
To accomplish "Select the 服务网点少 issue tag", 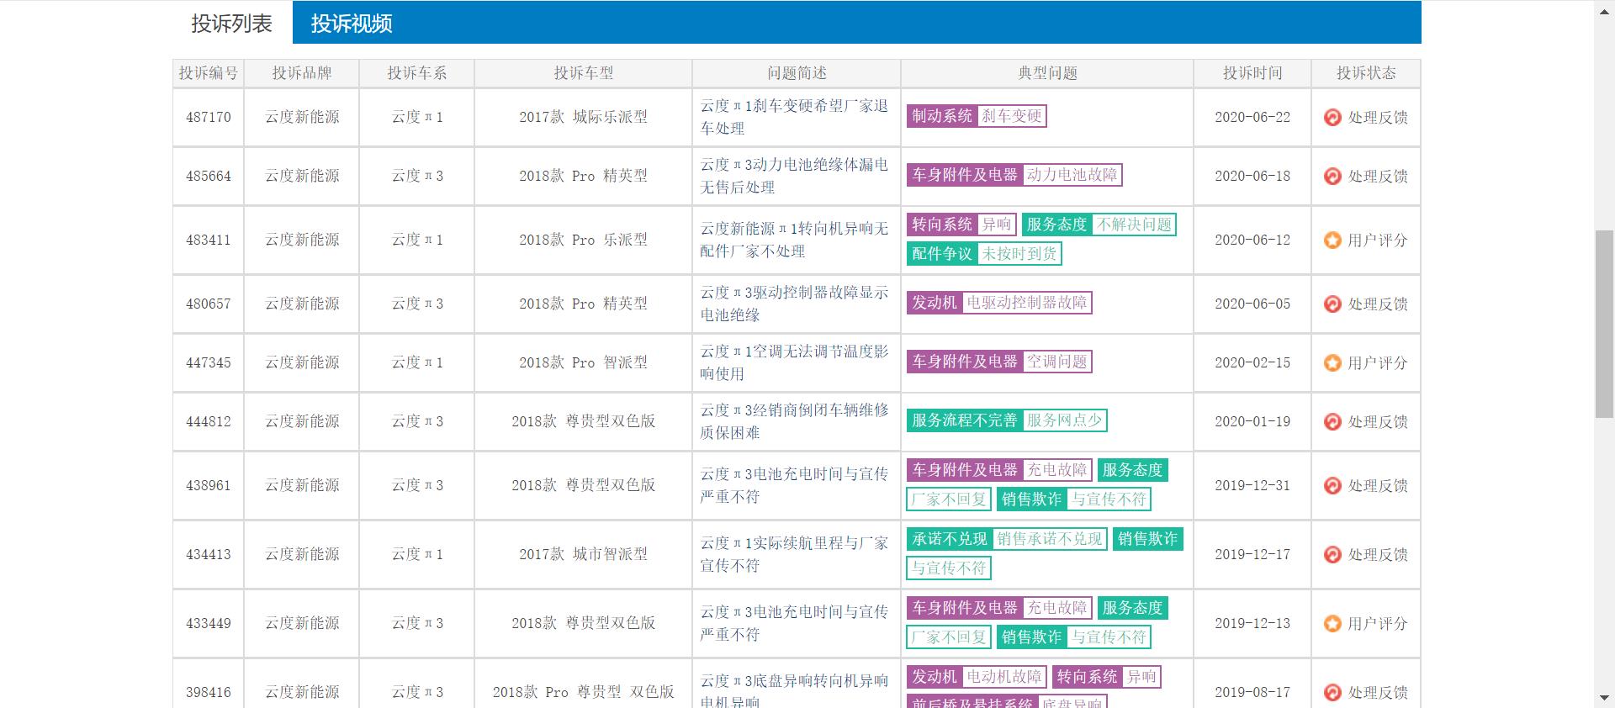I will point(1064,420).
